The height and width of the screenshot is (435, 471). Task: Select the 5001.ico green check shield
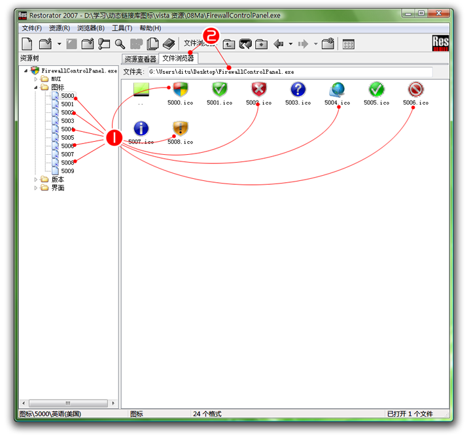(219, 90)
